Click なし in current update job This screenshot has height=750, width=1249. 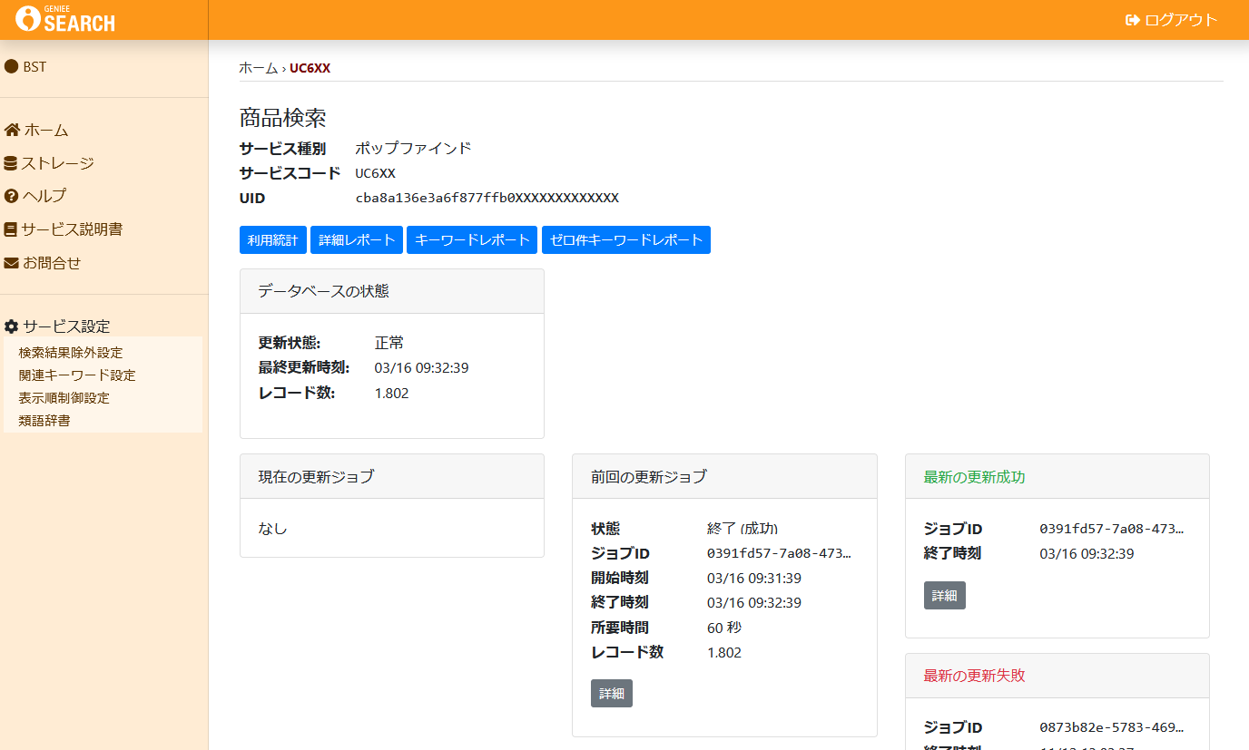click(x=273, y=528)
